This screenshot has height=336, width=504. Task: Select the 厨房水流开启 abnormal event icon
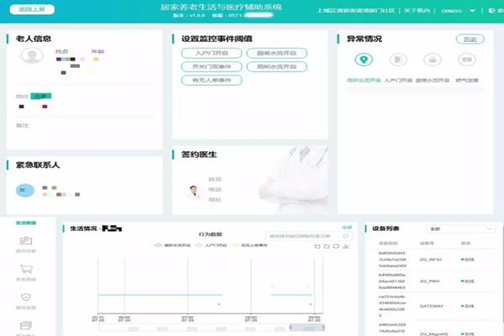tap(431, 60)
